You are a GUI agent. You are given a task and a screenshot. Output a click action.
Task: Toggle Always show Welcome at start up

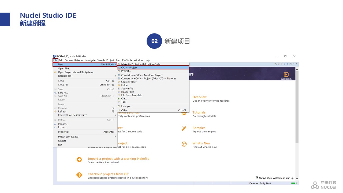click(257, 178)
